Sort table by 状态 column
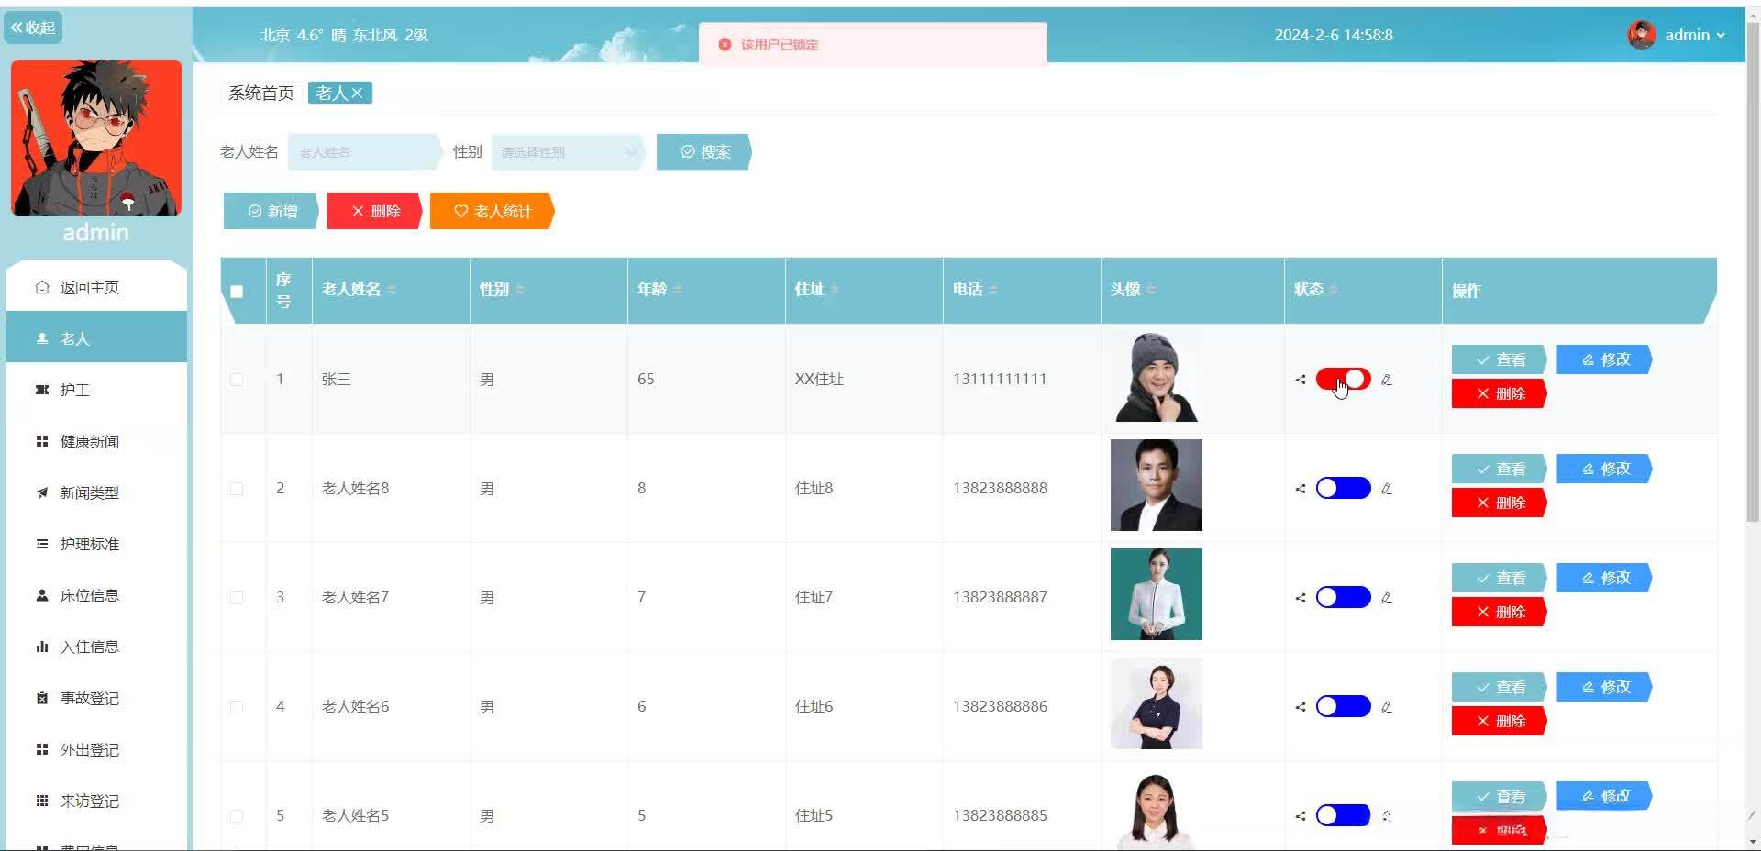Viewport: 1761px width, 851px height. pos(1334,290)
